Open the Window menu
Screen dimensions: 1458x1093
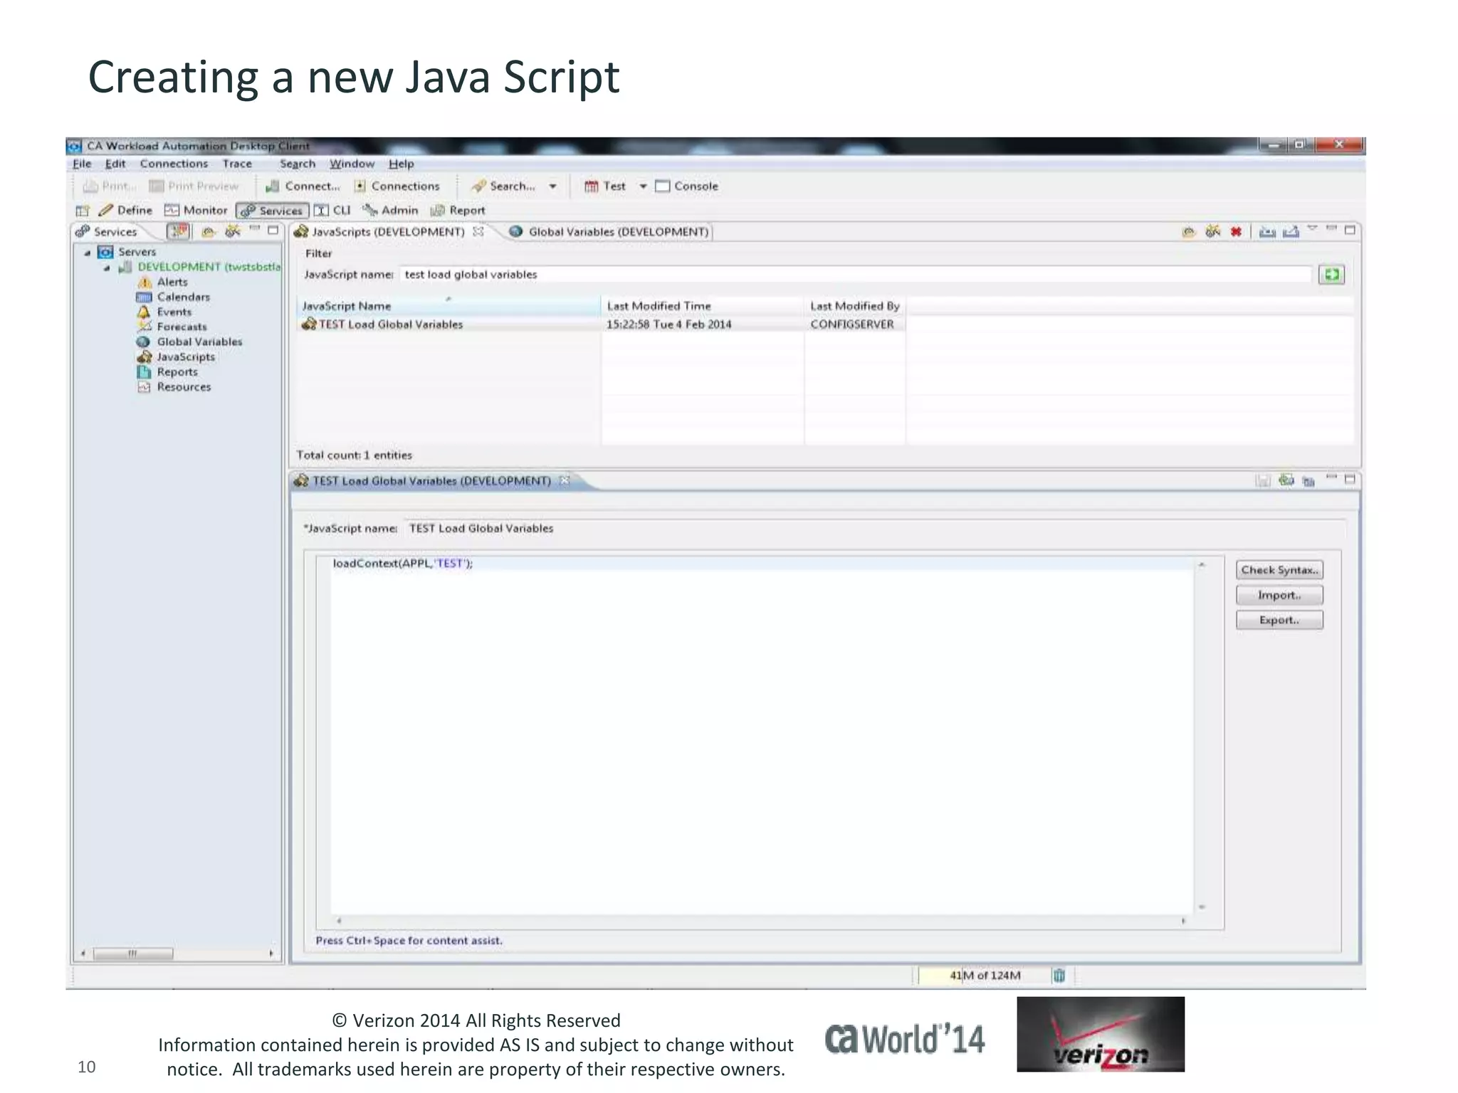[x=352, y=164]
